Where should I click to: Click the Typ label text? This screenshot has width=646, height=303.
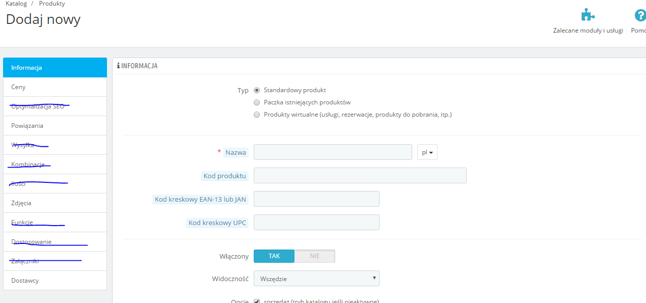point(243,91)
